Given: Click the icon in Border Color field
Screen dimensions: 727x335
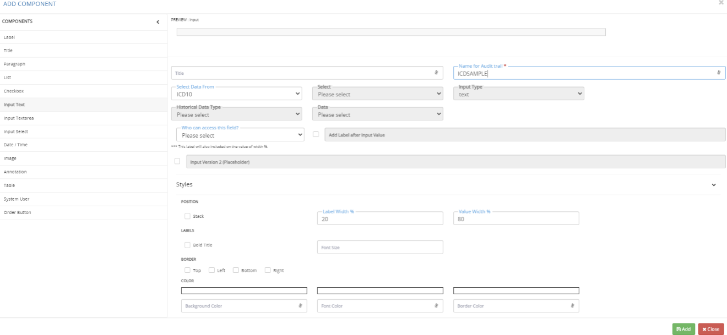Looking at the screenshot, I should [x=572, y=305].
